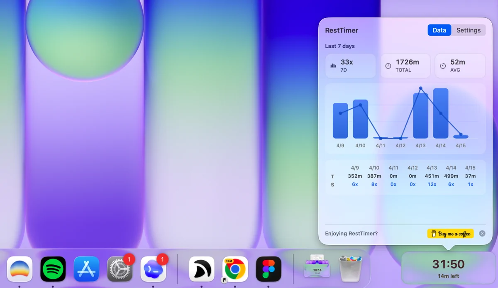Image resolution: width=498 pixels, height=288 pixels.
Task: Switch to the Settings tab
Action: point(468,30)
